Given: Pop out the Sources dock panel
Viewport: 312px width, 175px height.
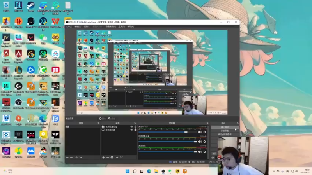Looking at the screenshot, I should tap(135, 123).
